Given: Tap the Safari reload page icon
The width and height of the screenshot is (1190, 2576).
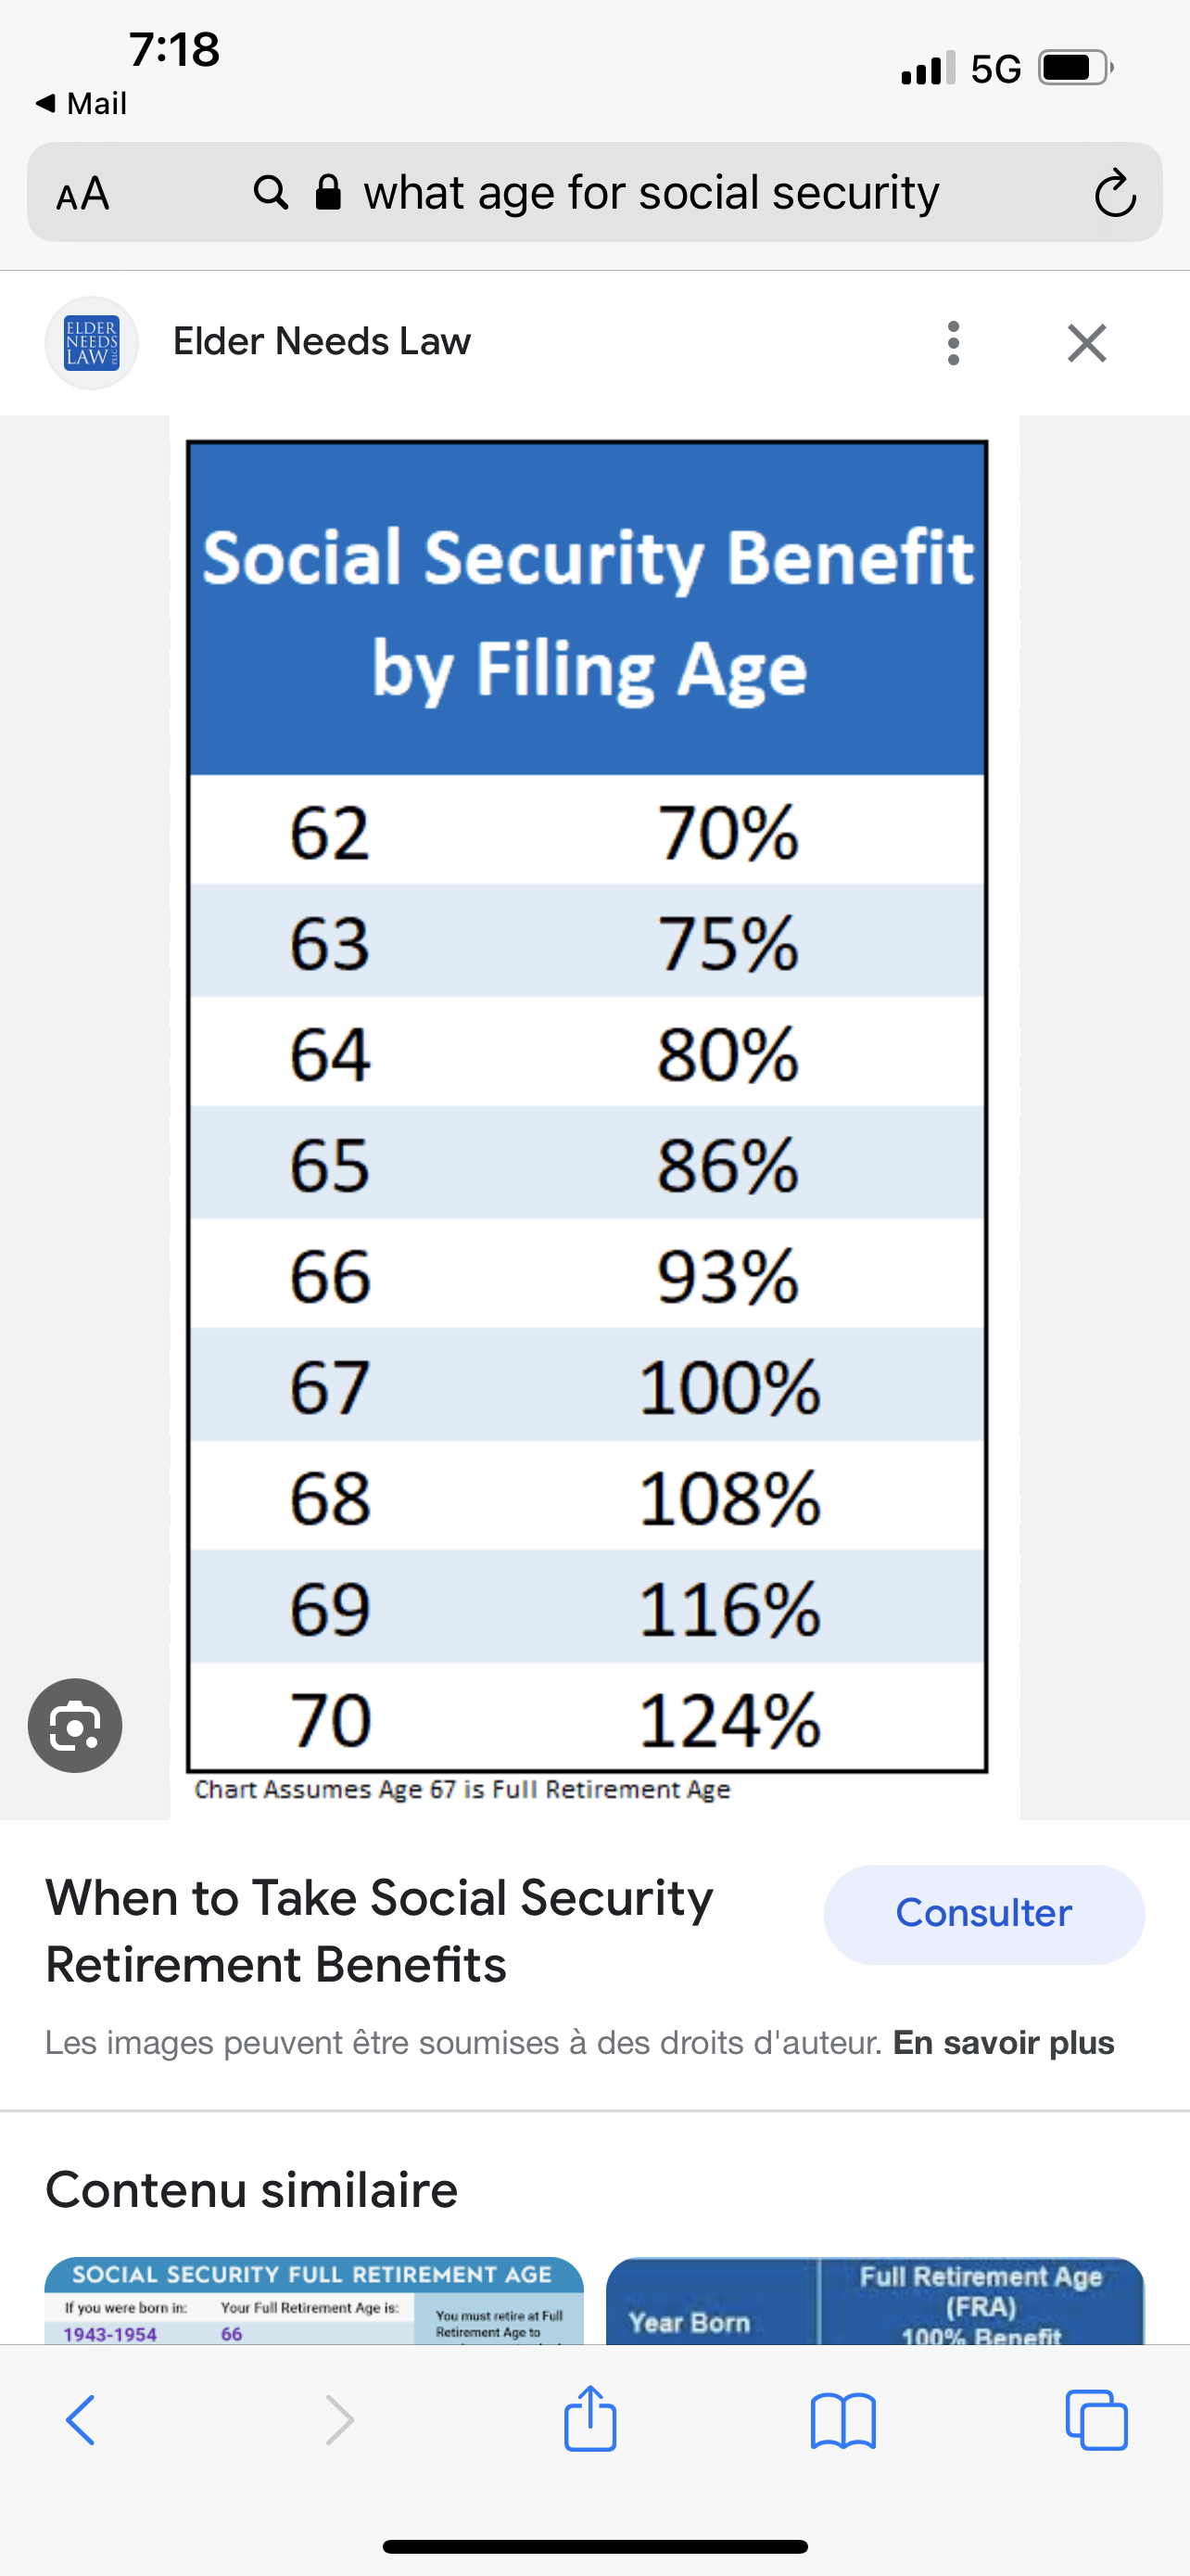Looking at the screenshot, I should pyautogui.click(x=1114, y=193).
